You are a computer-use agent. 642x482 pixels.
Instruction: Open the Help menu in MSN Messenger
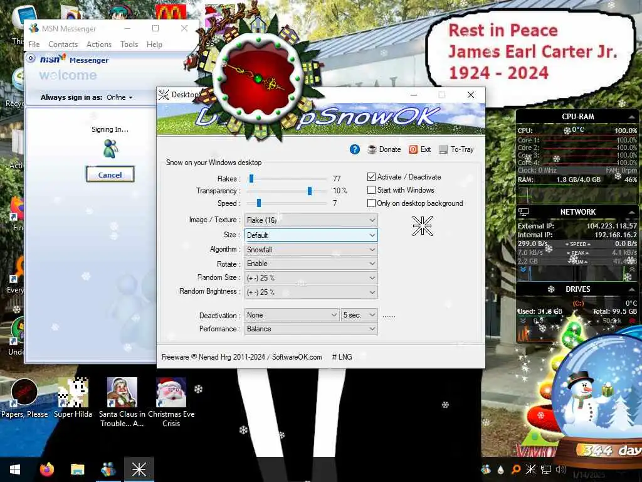tap(154, 45)
